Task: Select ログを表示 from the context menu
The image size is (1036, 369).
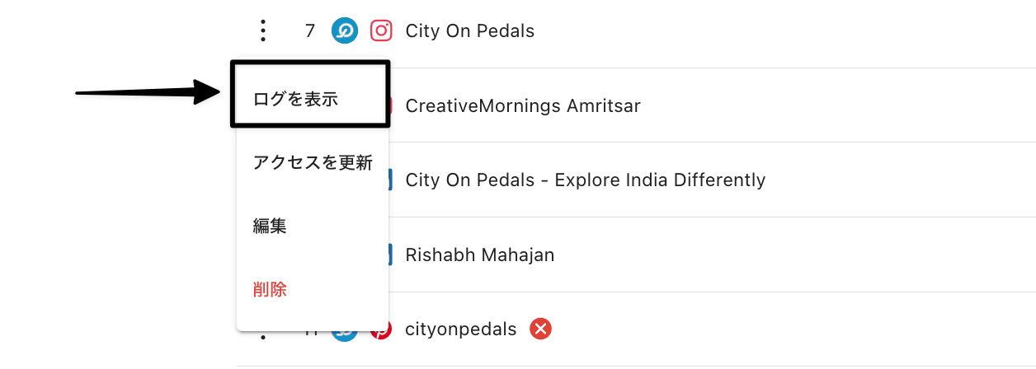Action: point(295,100)
